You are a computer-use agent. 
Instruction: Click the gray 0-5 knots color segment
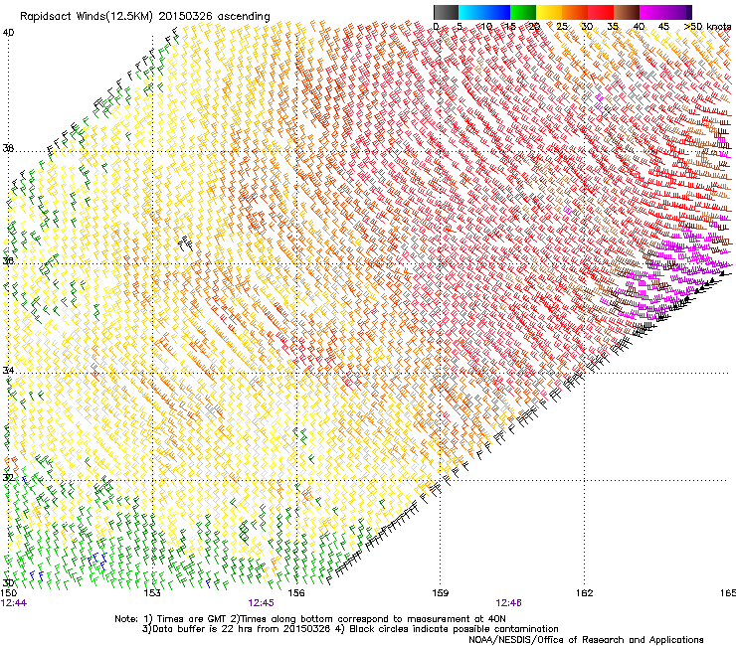click(x=446, y=12)
